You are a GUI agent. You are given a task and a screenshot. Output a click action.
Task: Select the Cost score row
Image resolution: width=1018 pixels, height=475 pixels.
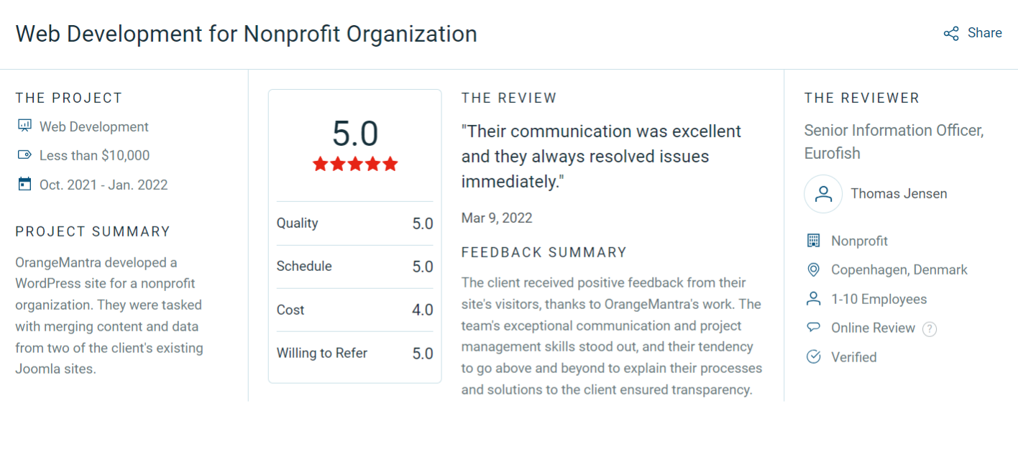pyautogui.click(x=354, y=310)
